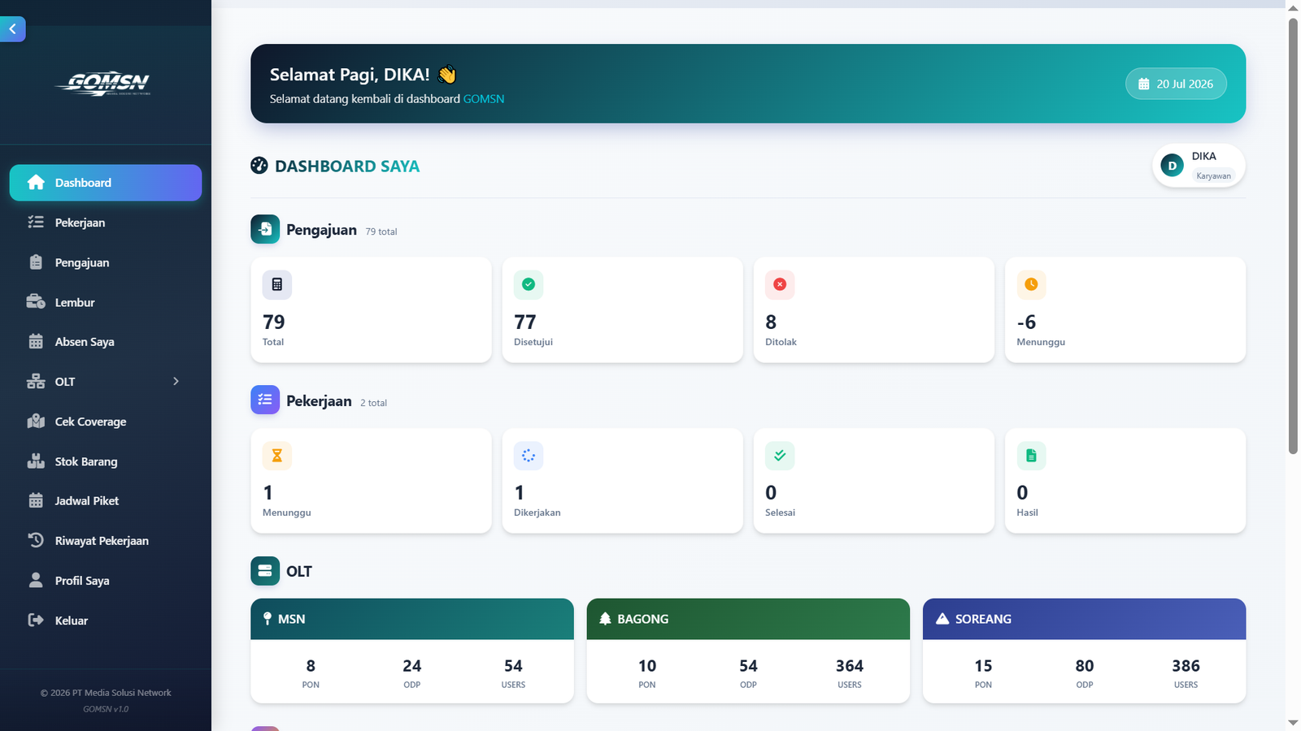This screenshot has width=1301, height=731.
Task: Open Cek Coverage menu item
Action: 106,422
